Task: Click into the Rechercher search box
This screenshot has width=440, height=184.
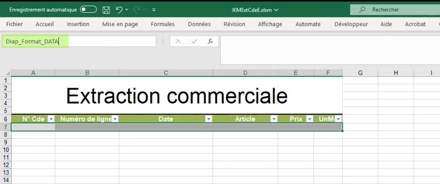Action: pyautogui.click(x=395, y=10)
